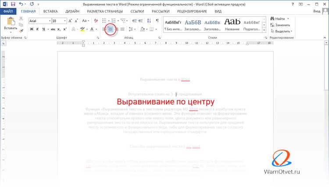
Task: Toggle strikethrough formatting (abc)
Action: coord(53,29)
